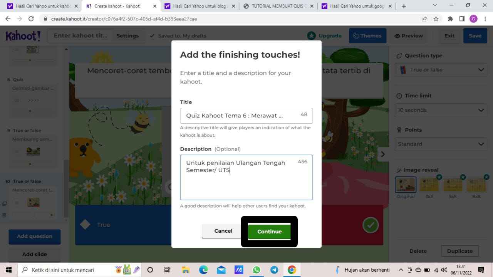Select the 3x3 image reveal option
Screen dimensions: 493x277
pos(429,185)
